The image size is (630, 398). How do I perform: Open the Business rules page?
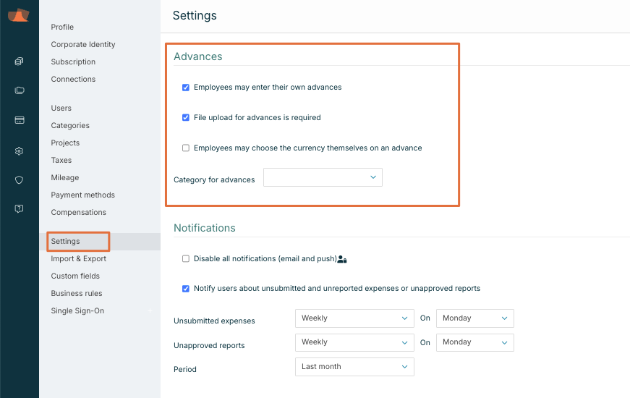point(77,294)
